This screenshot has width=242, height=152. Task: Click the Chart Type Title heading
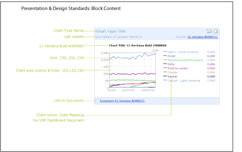click(111, 31)
